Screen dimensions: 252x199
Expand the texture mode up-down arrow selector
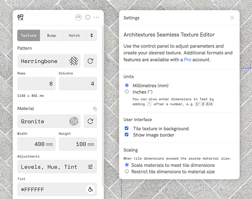[92, 36]
